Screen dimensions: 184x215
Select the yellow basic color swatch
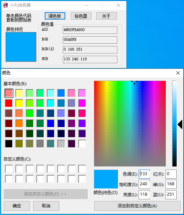click(x=19, y=103)
